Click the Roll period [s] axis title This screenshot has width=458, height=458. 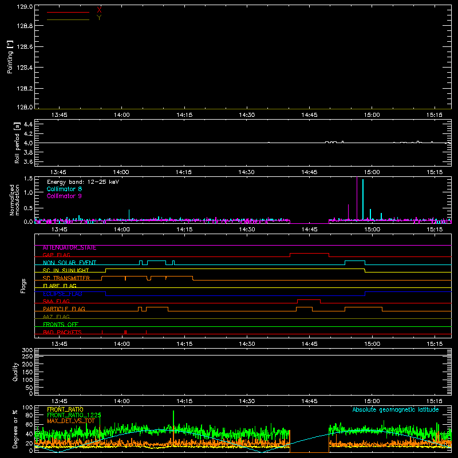pyautogui.click(x=17, y=143)
